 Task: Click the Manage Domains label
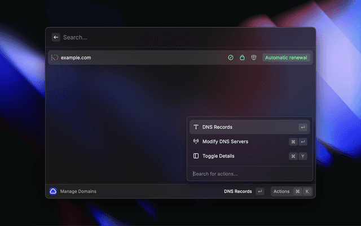click(78, 192)
